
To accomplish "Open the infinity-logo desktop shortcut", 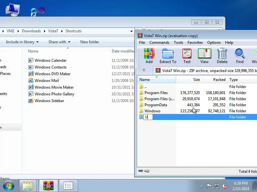I will click(x=38, y=11).
